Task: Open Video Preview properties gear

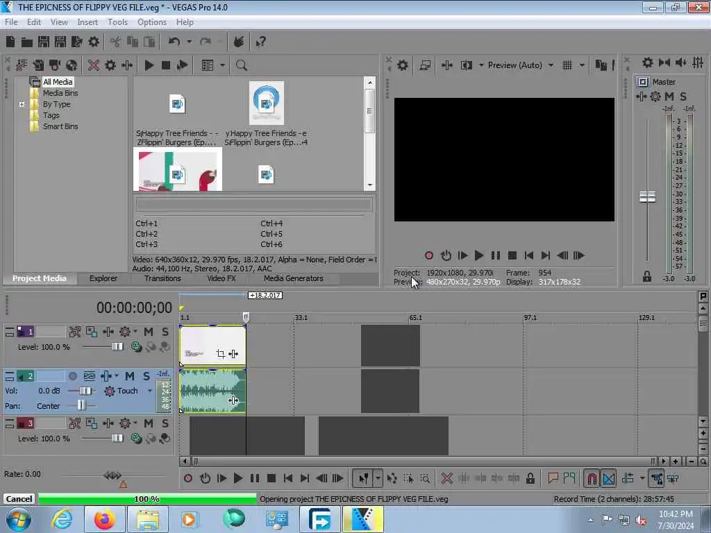Action: [x=403, y=65]
